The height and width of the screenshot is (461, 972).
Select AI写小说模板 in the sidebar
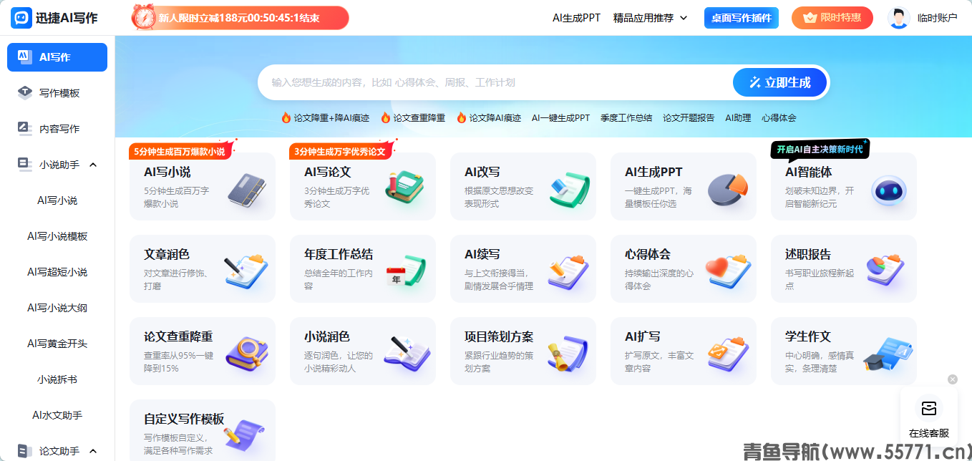(x=57, y=236)
